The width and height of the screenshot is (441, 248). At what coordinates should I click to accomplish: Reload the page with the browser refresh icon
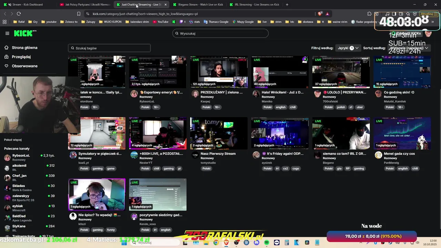click(19, 14)
